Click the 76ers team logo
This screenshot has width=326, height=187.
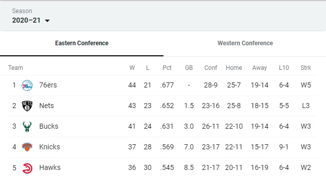point(27,85)
